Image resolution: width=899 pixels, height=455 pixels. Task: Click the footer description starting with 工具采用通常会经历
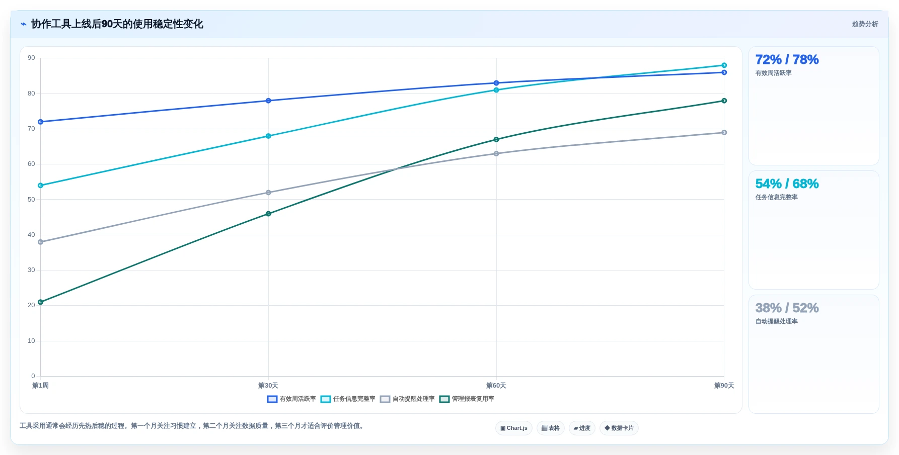[x=193, y=426]
